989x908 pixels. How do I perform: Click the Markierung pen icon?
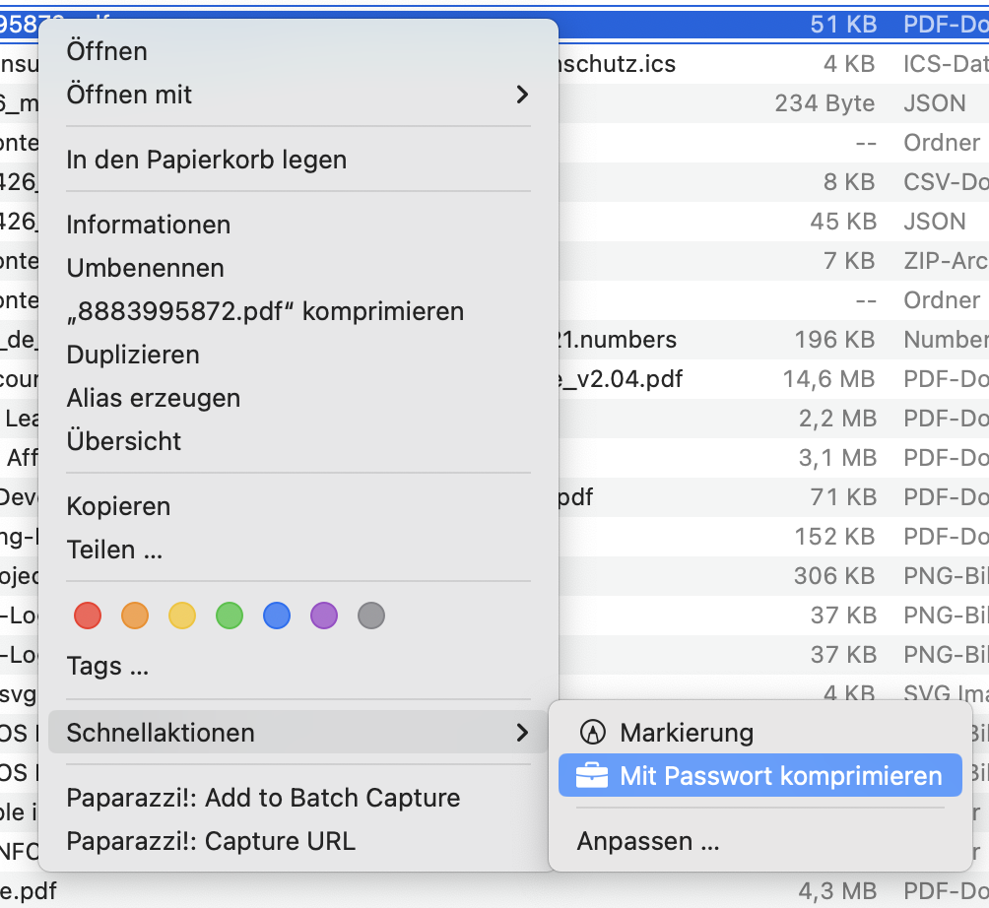[592, 733]
